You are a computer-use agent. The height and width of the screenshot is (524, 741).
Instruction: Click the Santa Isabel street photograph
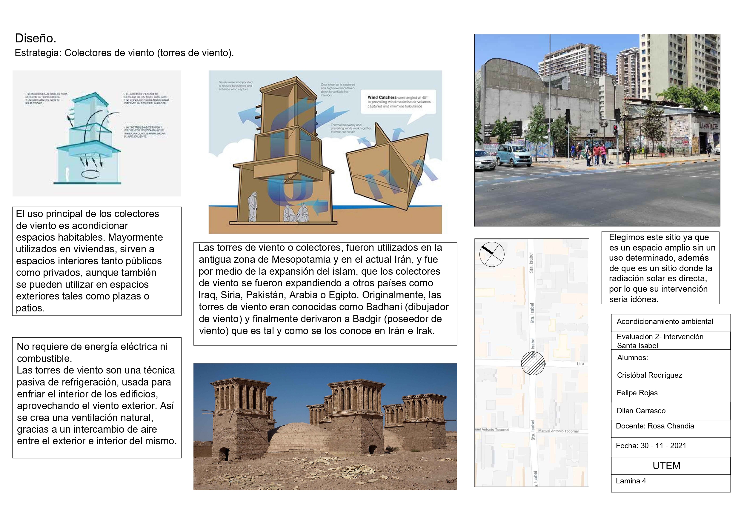click(597, 130)
